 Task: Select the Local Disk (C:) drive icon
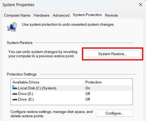(x=15, y=87)
